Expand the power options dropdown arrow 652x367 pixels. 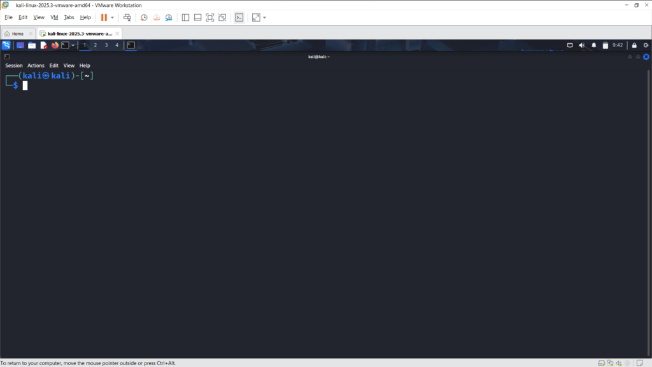coord(113,17)
